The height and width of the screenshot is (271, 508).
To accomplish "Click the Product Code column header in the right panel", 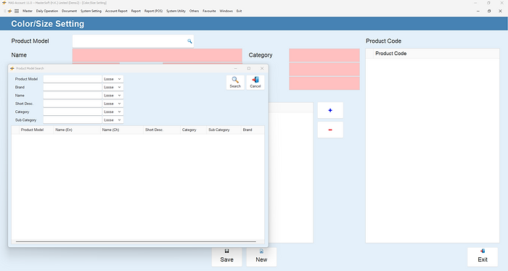I will pos(436,54).
